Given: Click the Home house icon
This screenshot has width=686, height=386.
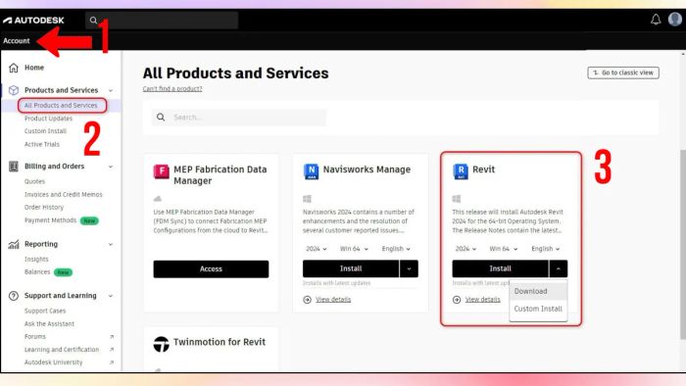Looking at the screenshot, I should pos(14,68).
